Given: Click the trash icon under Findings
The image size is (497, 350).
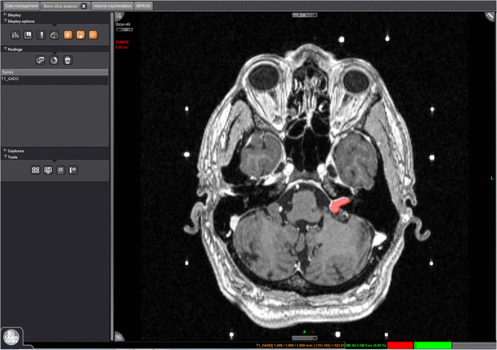Looking at the screenshot, I should pos(68,60).
